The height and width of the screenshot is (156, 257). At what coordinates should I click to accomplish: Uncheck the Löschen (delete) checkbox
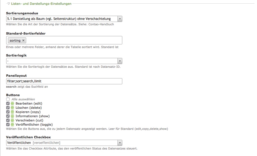point(8,108)
